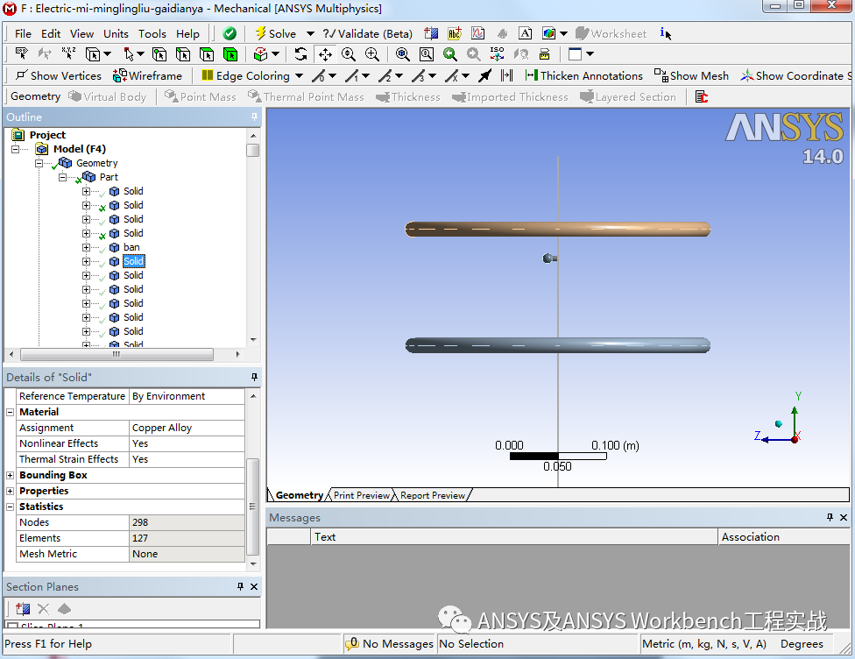The image size is (855, 659).
Task: Click the chart/graph icon
Action: tap(478, 34)
